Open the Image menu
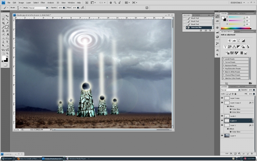This screenshot has height=161, width=257. coord(21,3)
